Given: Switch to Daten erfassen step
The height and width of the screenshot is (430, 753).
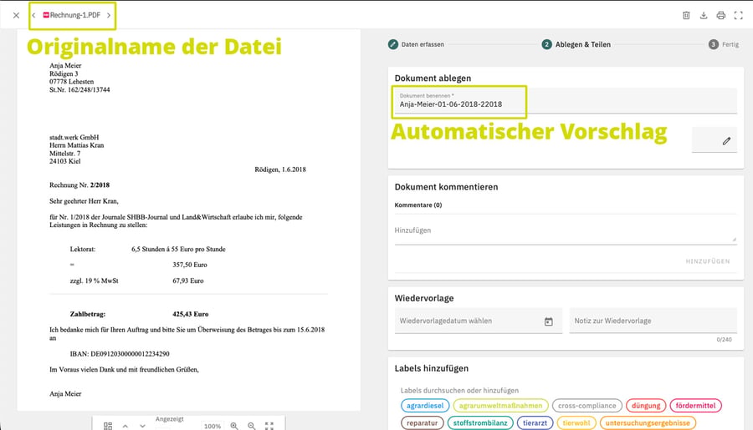Looking at the screenshot, I should coord(416,44).
